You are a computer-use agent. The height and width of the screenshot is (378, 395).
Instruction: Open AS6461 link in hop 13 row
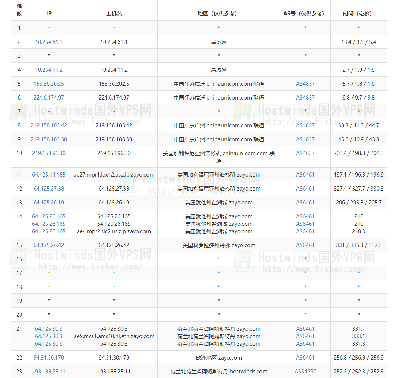pyautogui.click(x=305, y=202)
